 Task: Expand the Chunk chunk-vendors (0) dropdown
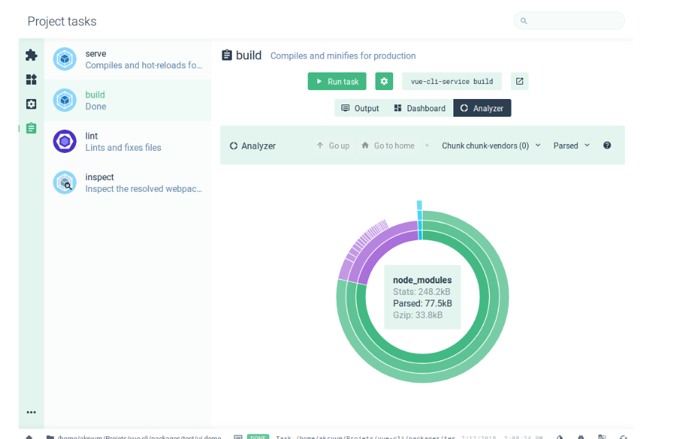[x=491, y=145]
